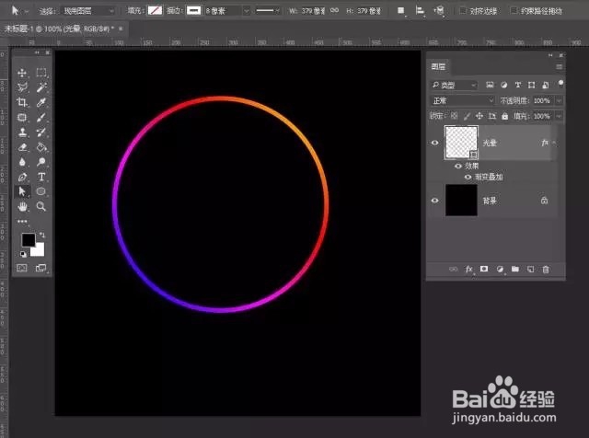Screen dimensions: 589x438
Task: Select the untitled document tab
Action: click(x=59, y=29)
